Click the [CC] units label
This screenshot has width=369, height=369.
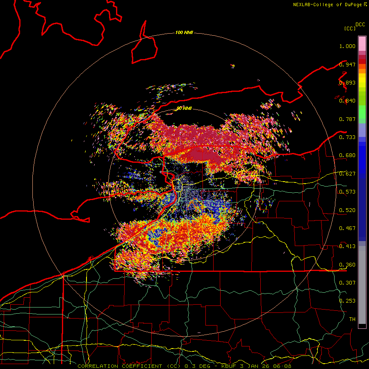pos(350,28)
